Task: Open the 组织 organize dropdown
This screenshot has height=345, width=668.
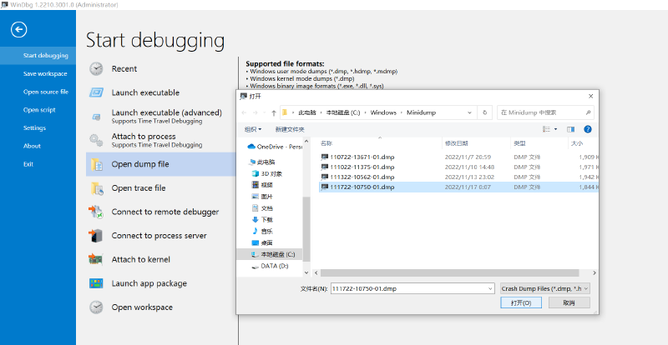Action: pos(253,129)
